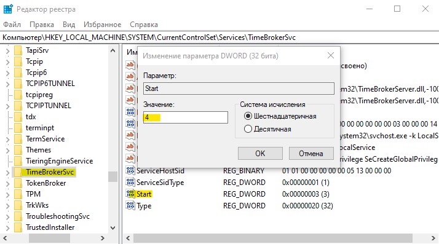The height and width of the screenshot is (244, 439).
Task: Select the ServiceSidType value name
Action: pos(160,183)
